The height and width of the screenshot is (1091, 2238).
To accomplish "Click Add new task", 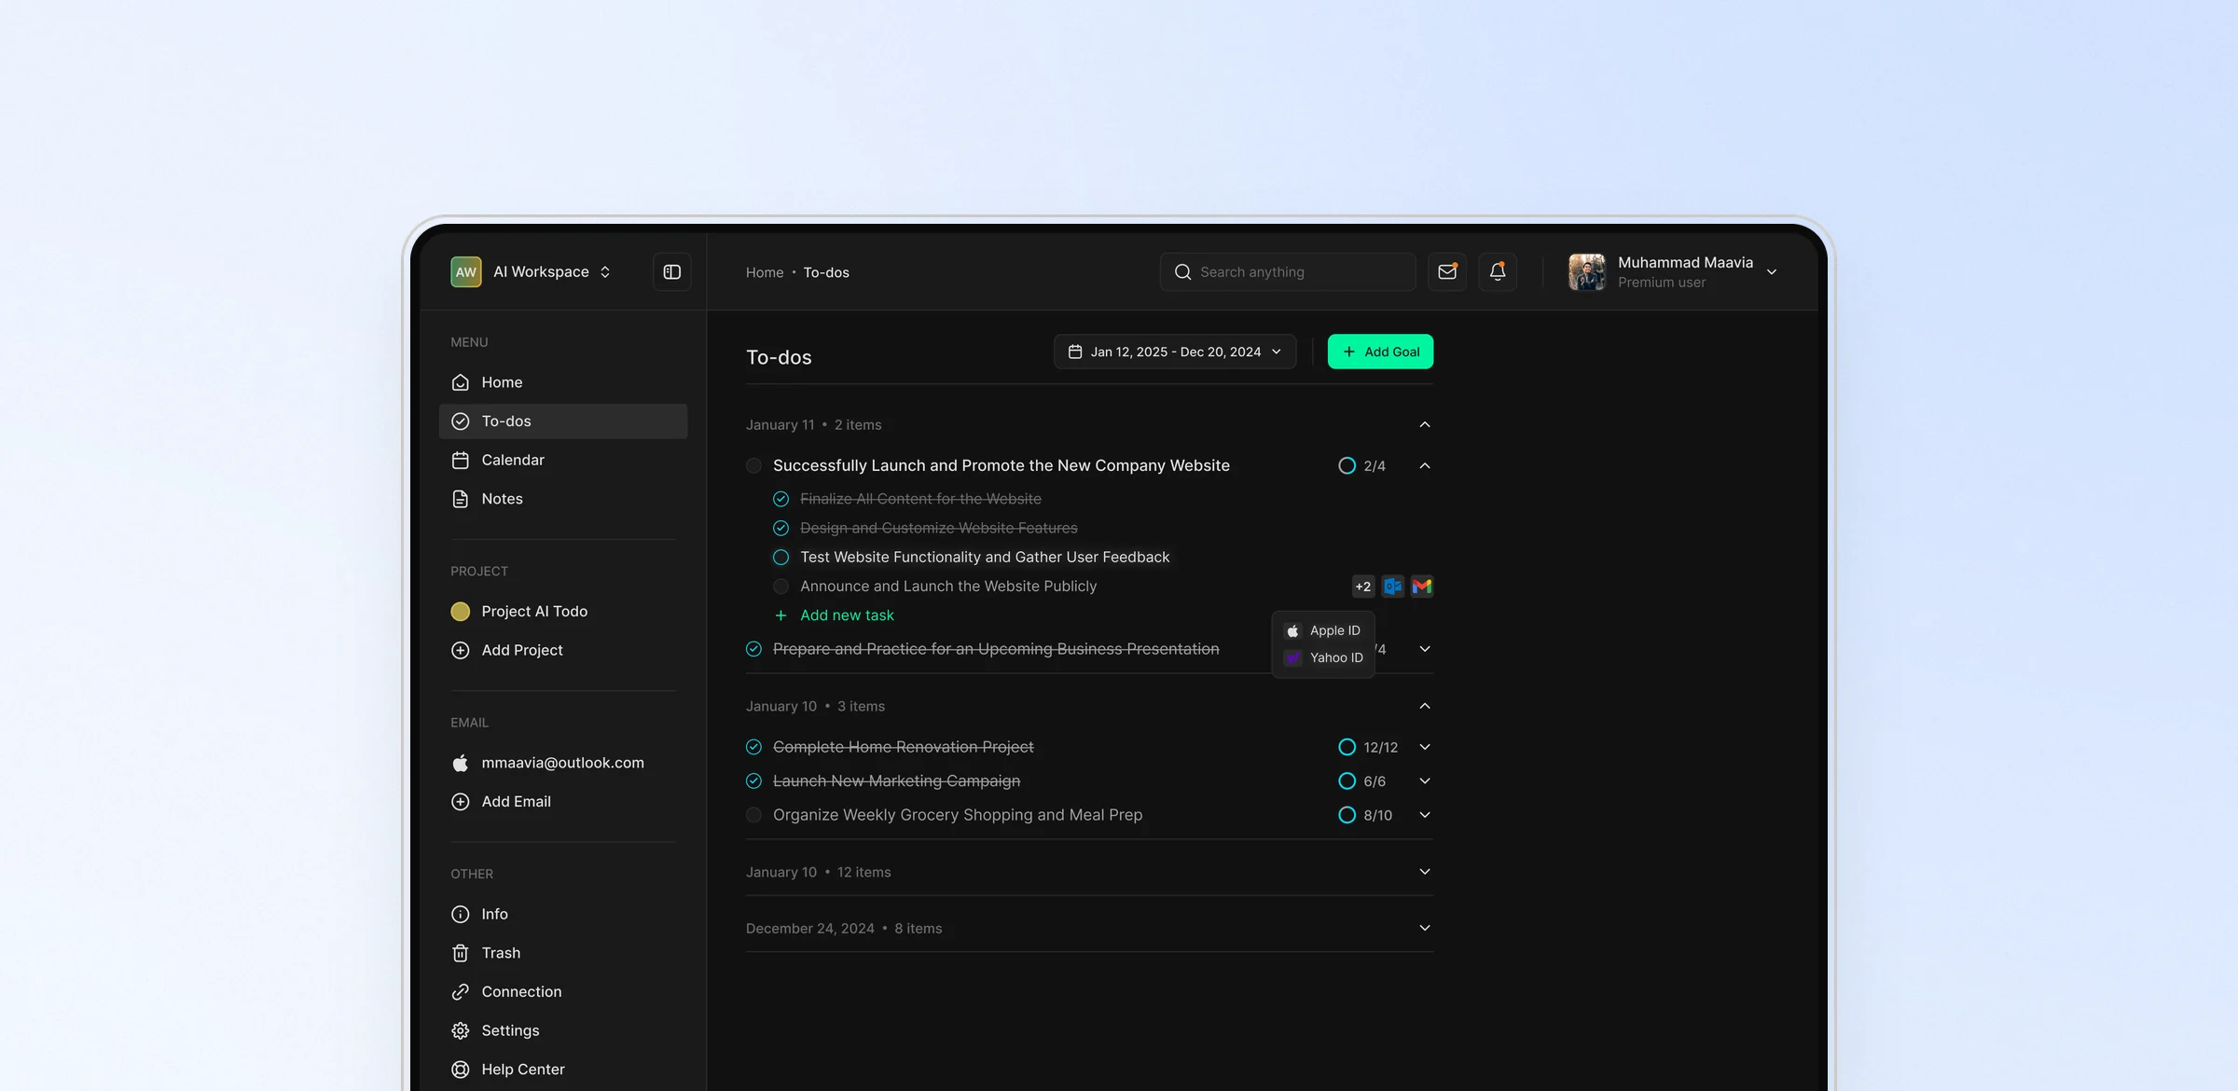I will tap(835, 615).
